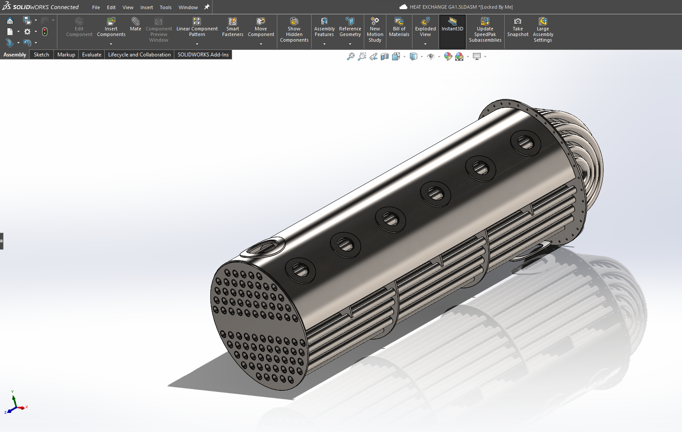Click Previous View icon
Viewport: 682px width, 432px height.
[x=373, y=56]
